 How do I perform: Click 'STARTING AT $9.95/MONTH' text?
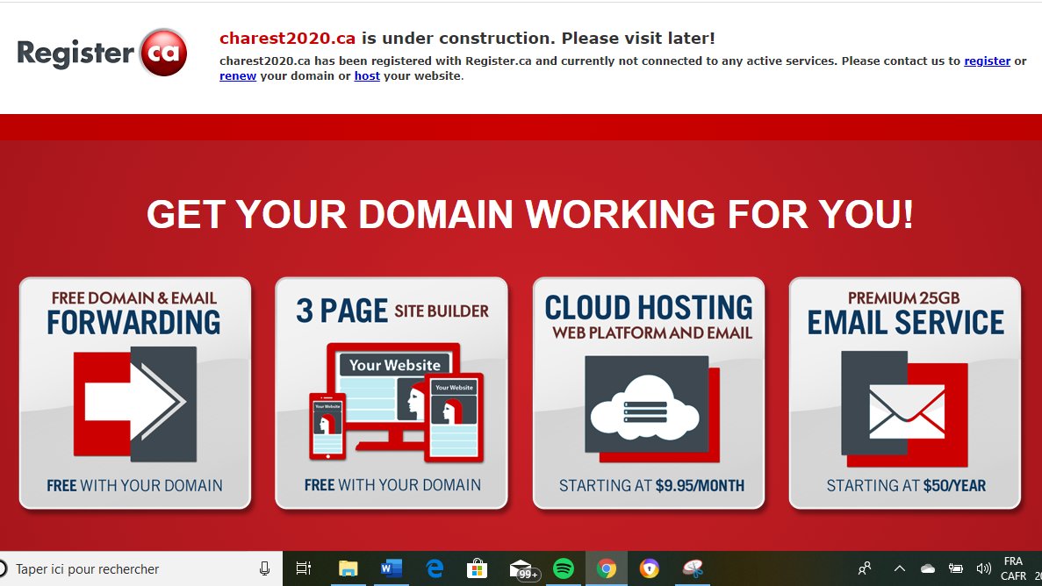[651, 486]
